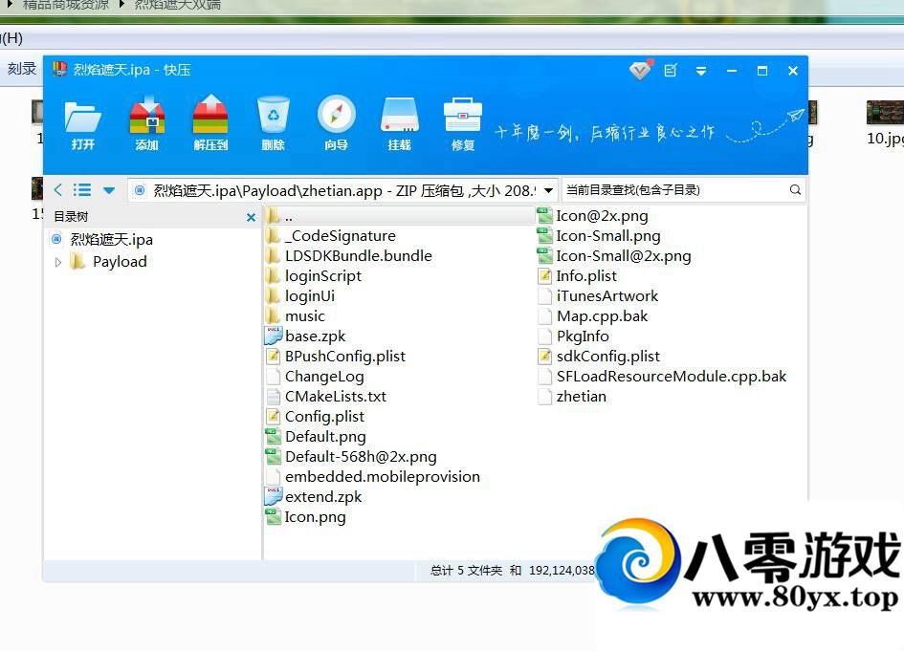
Task: Select the CMakeLists.txt file
Action: [x=336, y=397]
